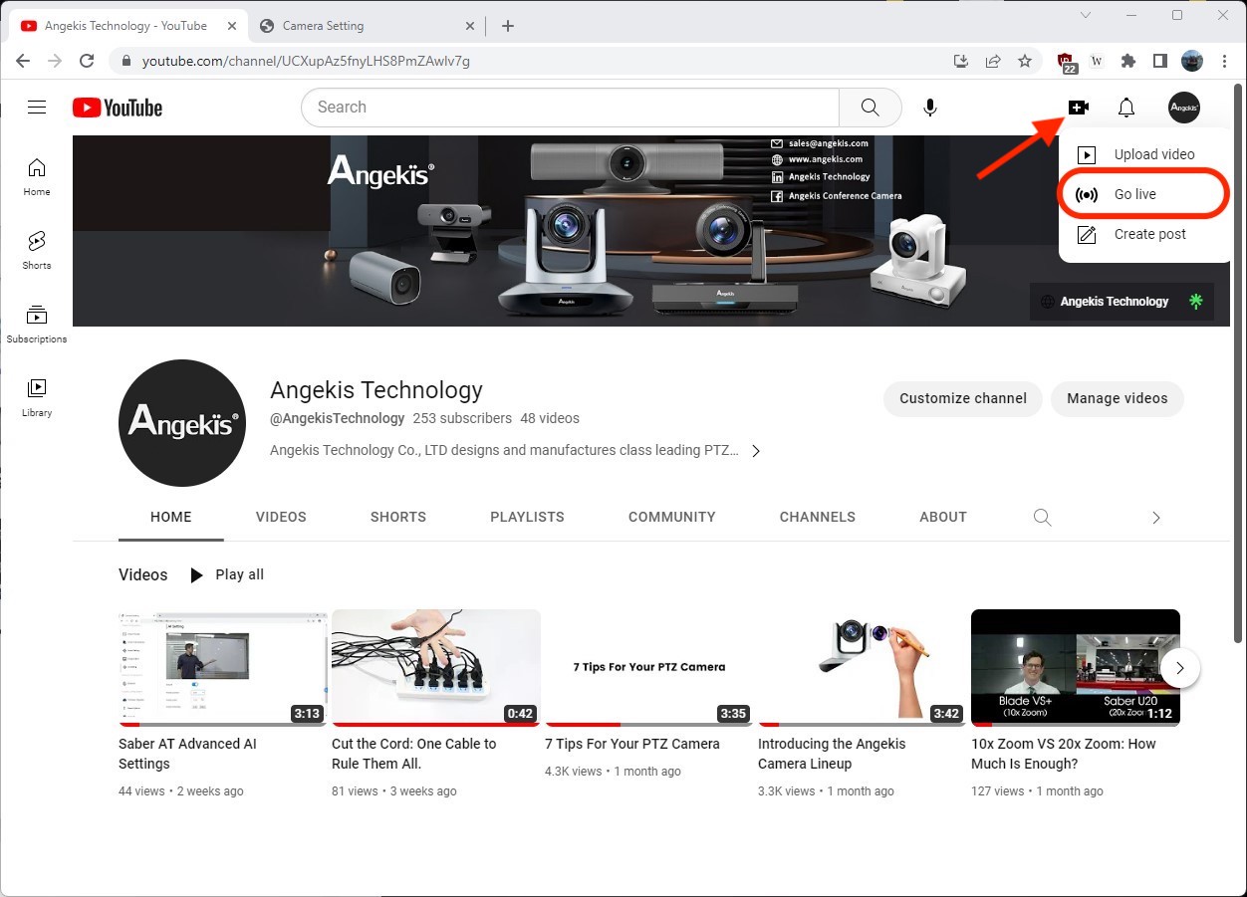Viewport: 1247px width, 897px height.
Task: Open the notifications bell
Action: coord(1126,108)
